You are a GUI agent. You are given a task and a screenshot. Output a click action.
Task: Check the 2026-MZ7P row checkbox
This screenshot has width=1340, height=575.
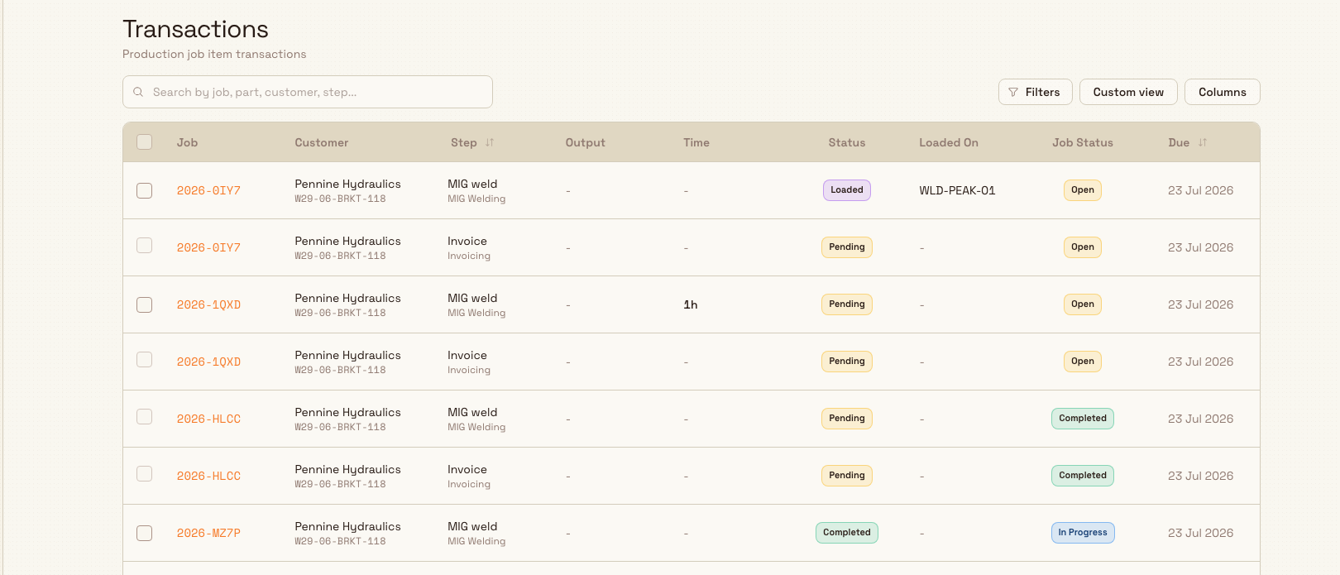click(x=145, y=533)
